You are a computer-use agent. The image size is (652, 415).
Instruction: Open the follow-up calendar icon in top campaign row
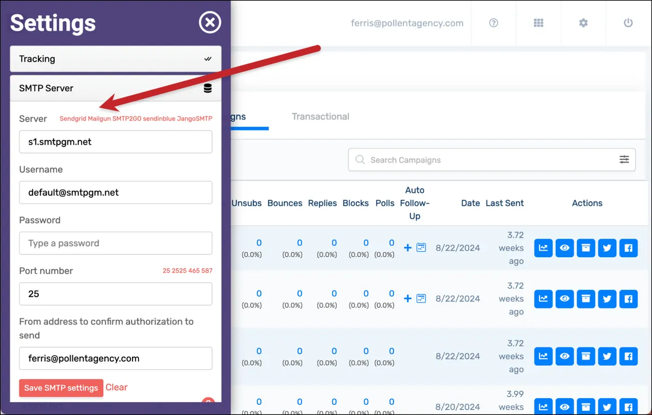(x=421, y=248)
